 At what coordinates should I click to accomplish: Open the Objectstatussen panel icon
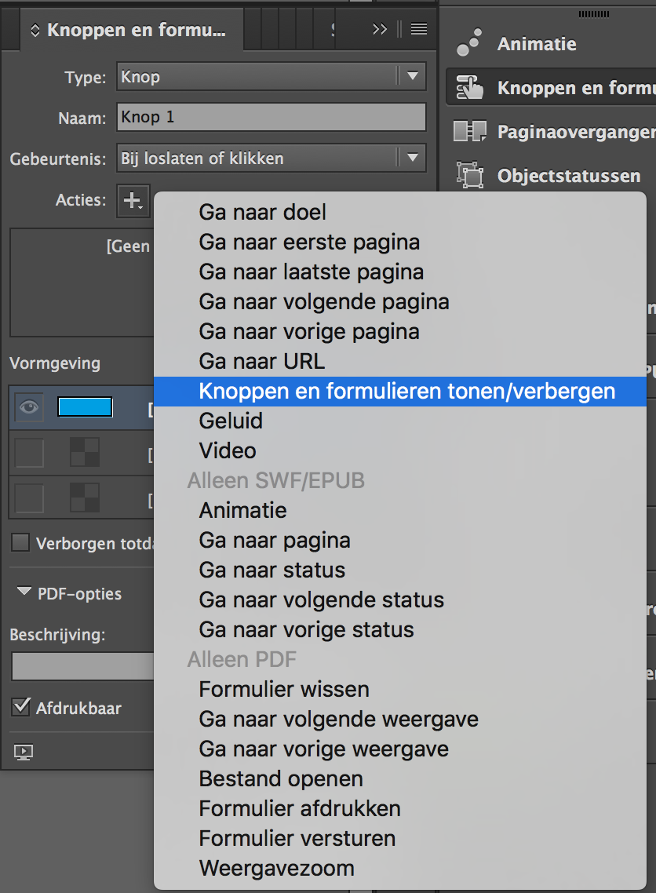coord(470,175)
